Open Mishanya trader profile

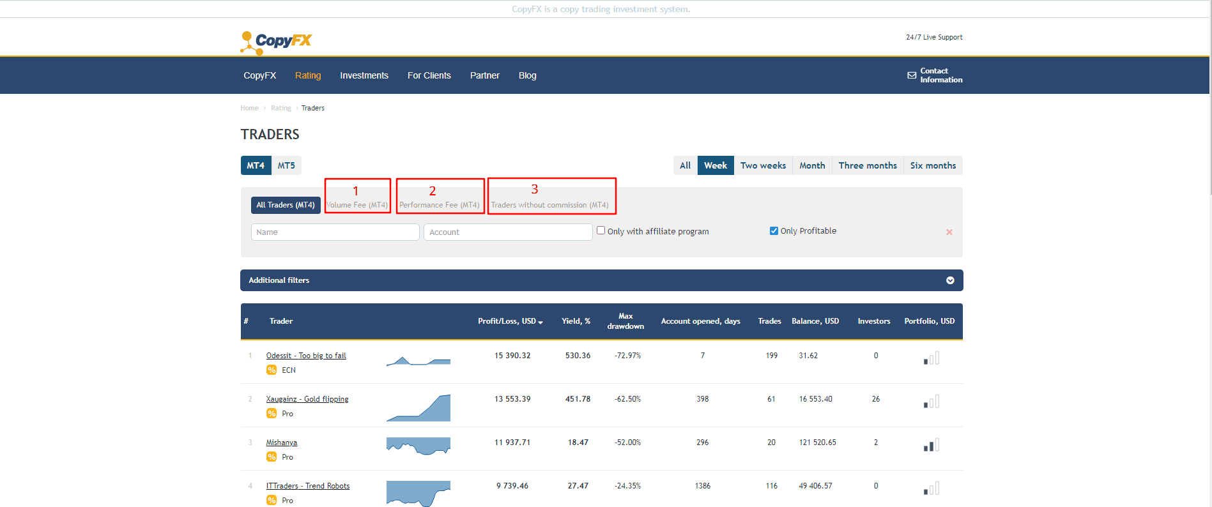[282, 443]
